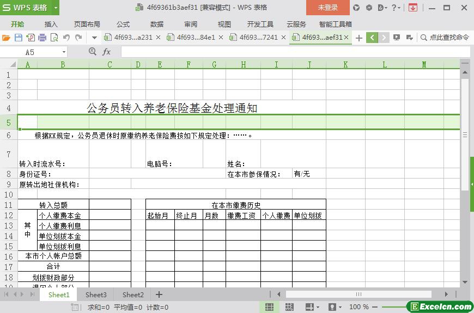This screenshot has height=313, width=474.
Task: Select the cell labeled 转入总额
Action: point(53,205)
